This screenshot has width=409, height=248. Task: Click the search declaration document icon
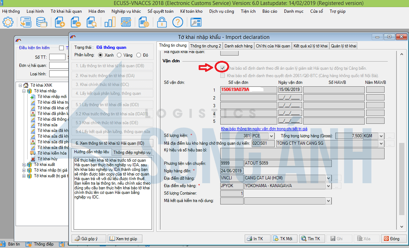tap(91, 23)
